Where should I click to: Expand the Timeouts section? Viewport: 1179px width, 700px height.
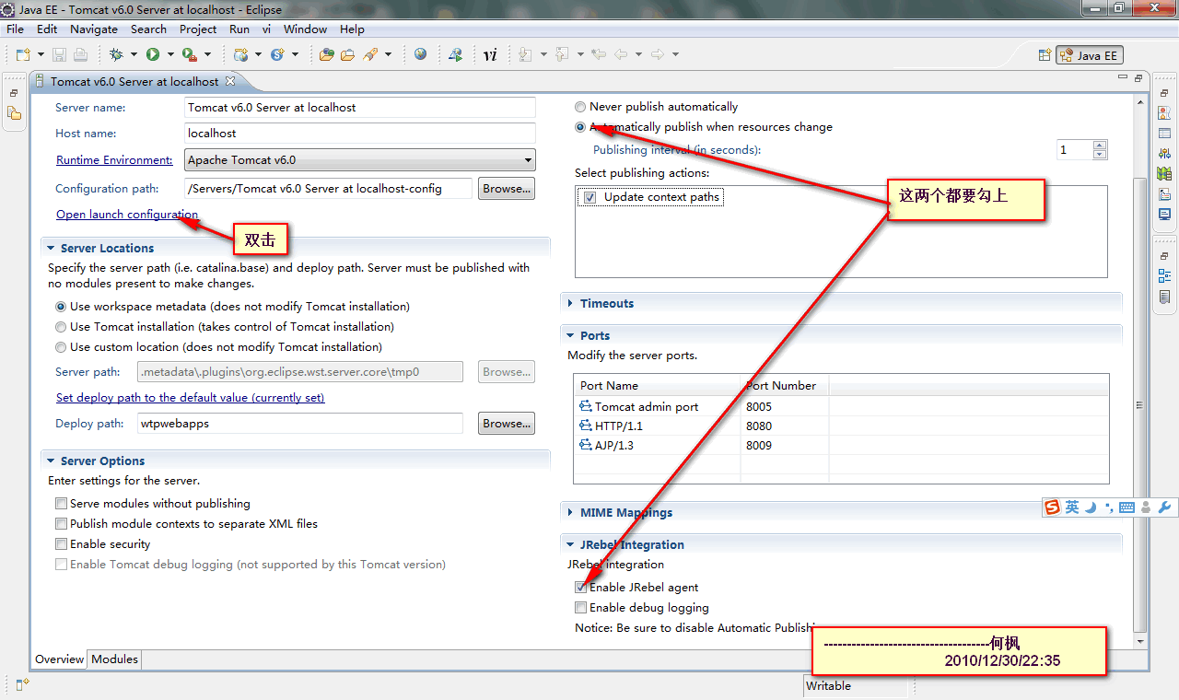pos(606,303)
